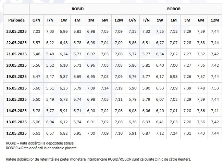Select ROBID O/N column header
Viewport: 223px width, 165px height.
[36, 20]
